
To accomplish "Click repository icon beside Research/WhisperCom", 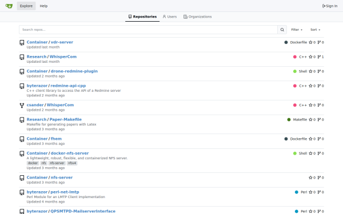I will [x=22, y=57].
